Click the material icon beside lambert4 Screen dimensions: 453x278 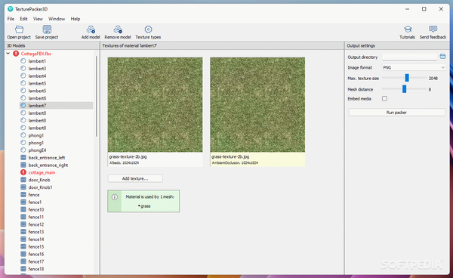pyautogui.click(x=23, y=76)
